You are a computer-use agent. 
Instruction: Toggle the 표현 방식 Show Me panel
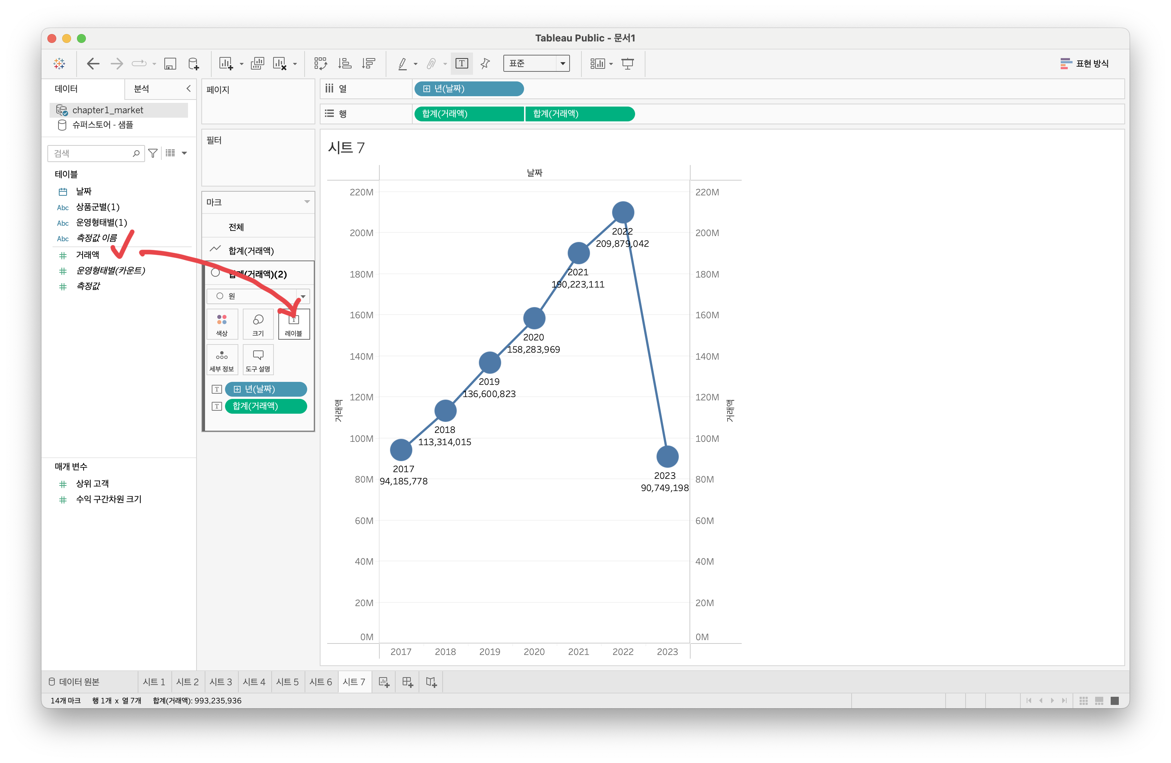(1084, 64)
